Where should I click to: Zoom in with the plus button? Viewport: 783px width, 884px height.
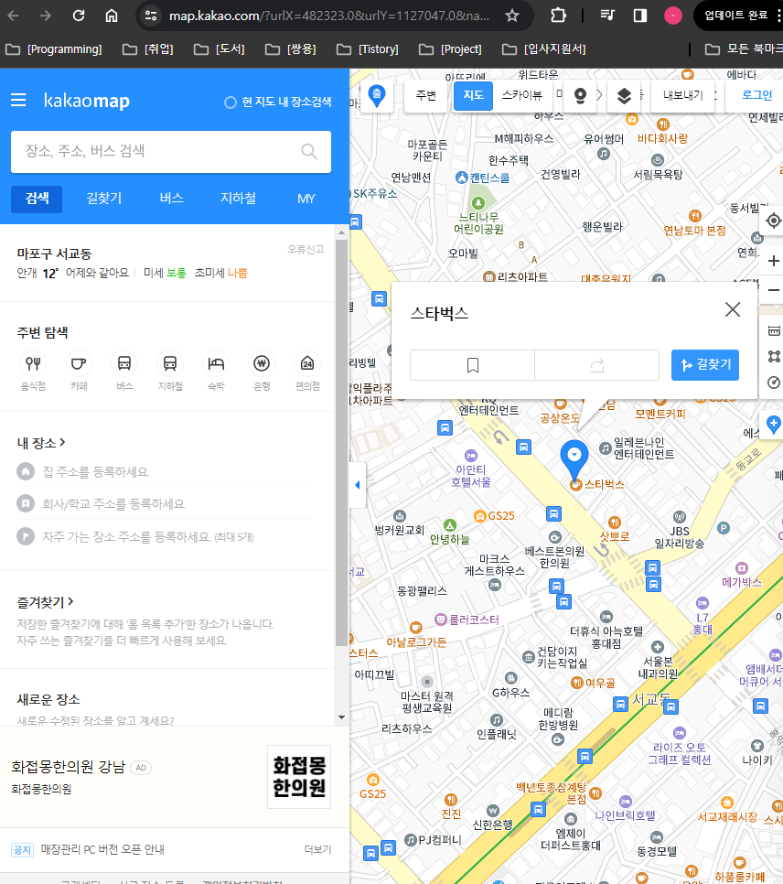(774, 261)
